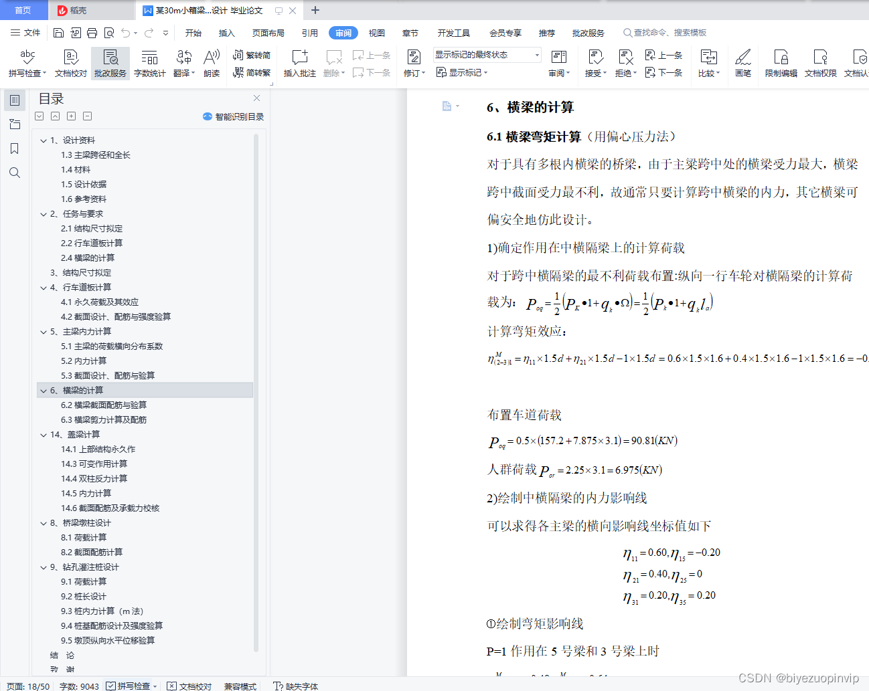
Task: Open 限制编辑 restrict editing
Action: [781, 64]
